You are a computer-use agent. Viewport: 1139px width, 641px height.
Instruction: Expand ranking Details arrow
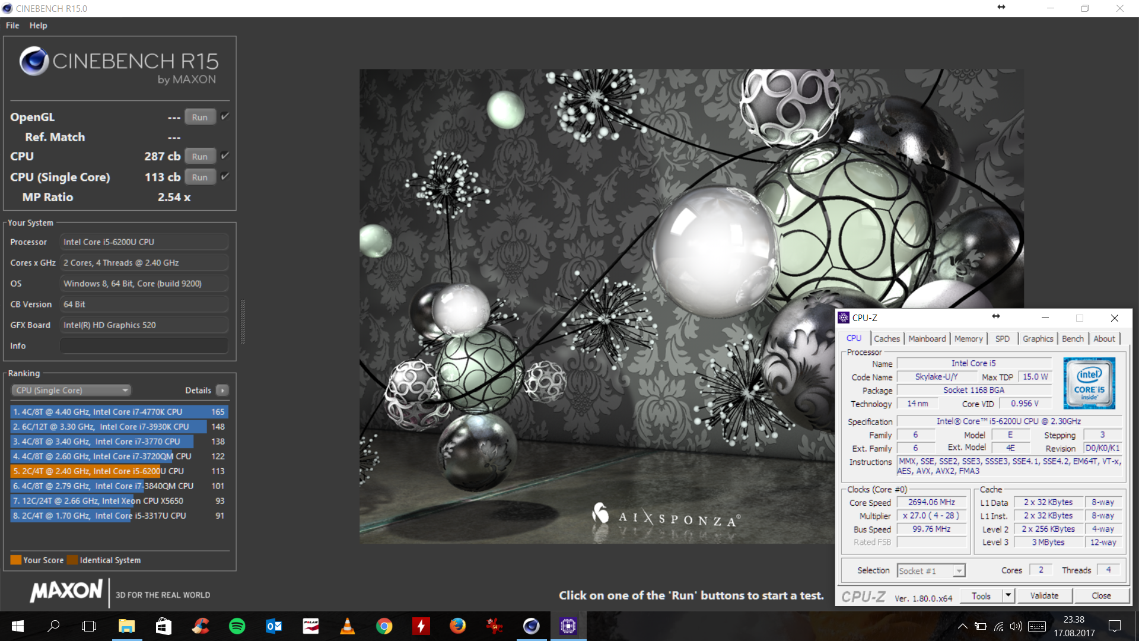(x=222, y=390)
